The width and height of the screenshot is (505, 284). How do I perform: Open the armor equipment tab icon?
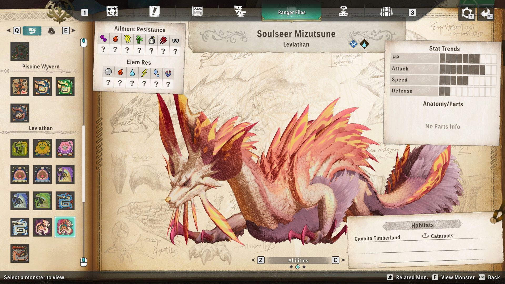point(386,12)
